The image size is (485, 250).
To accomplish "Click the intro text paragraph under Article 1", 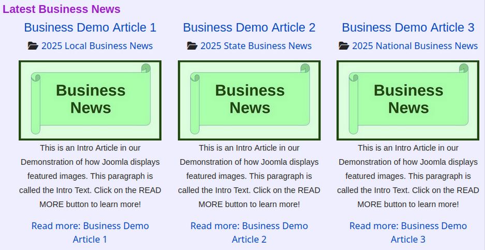I will [90, 176].
